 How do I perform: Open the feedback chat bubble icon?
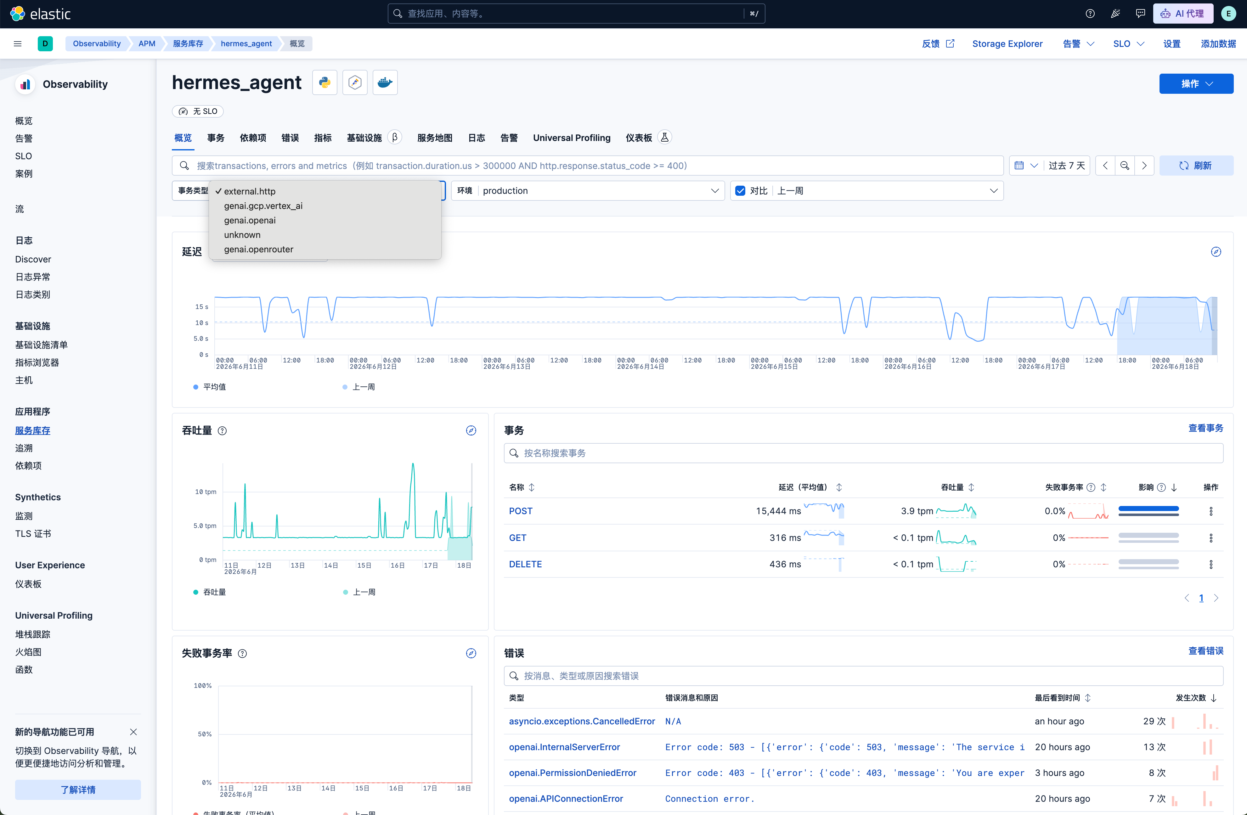tap(1140, 14)
